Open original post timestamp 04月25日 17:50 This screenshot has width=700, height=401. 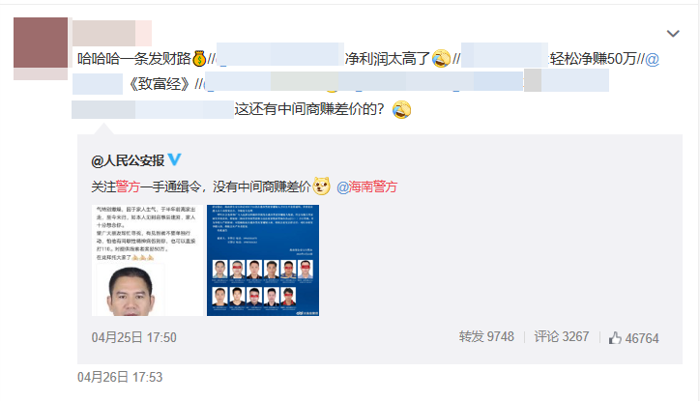coord(134,337)
